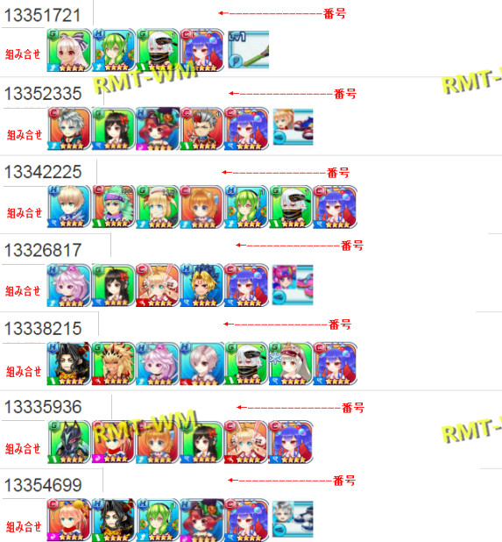Viewport: 502px width, 542px height.
Task: Click the white sneaker item card in 13354699 row
Action: [293, 518]
